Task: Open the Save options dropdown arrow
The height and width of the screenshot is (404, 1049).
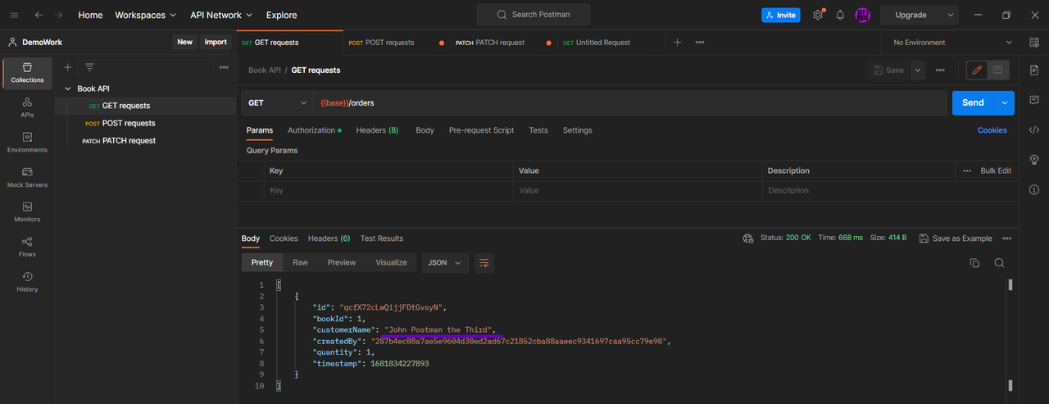Action: 918,70
